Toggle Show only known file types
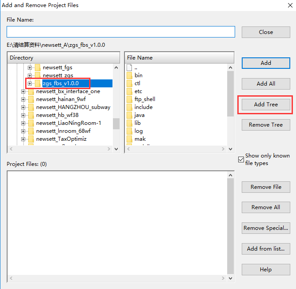Screen dimensions: 296x289 click(x=241, y=160)
